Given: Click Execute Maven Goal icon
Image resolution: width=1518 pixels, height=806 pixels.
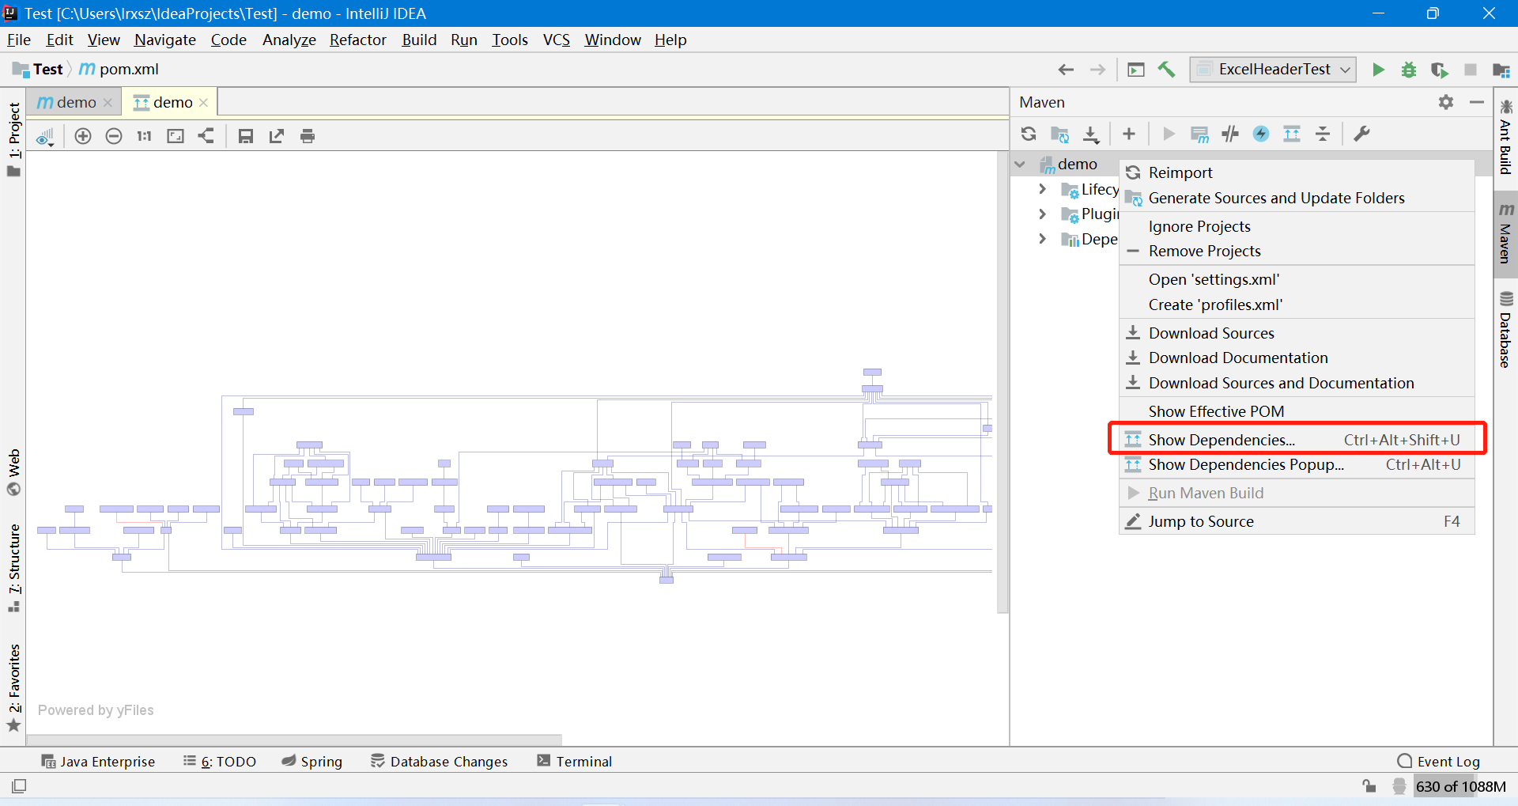Looking at the screenshot, I should (x=1199, y=134).
